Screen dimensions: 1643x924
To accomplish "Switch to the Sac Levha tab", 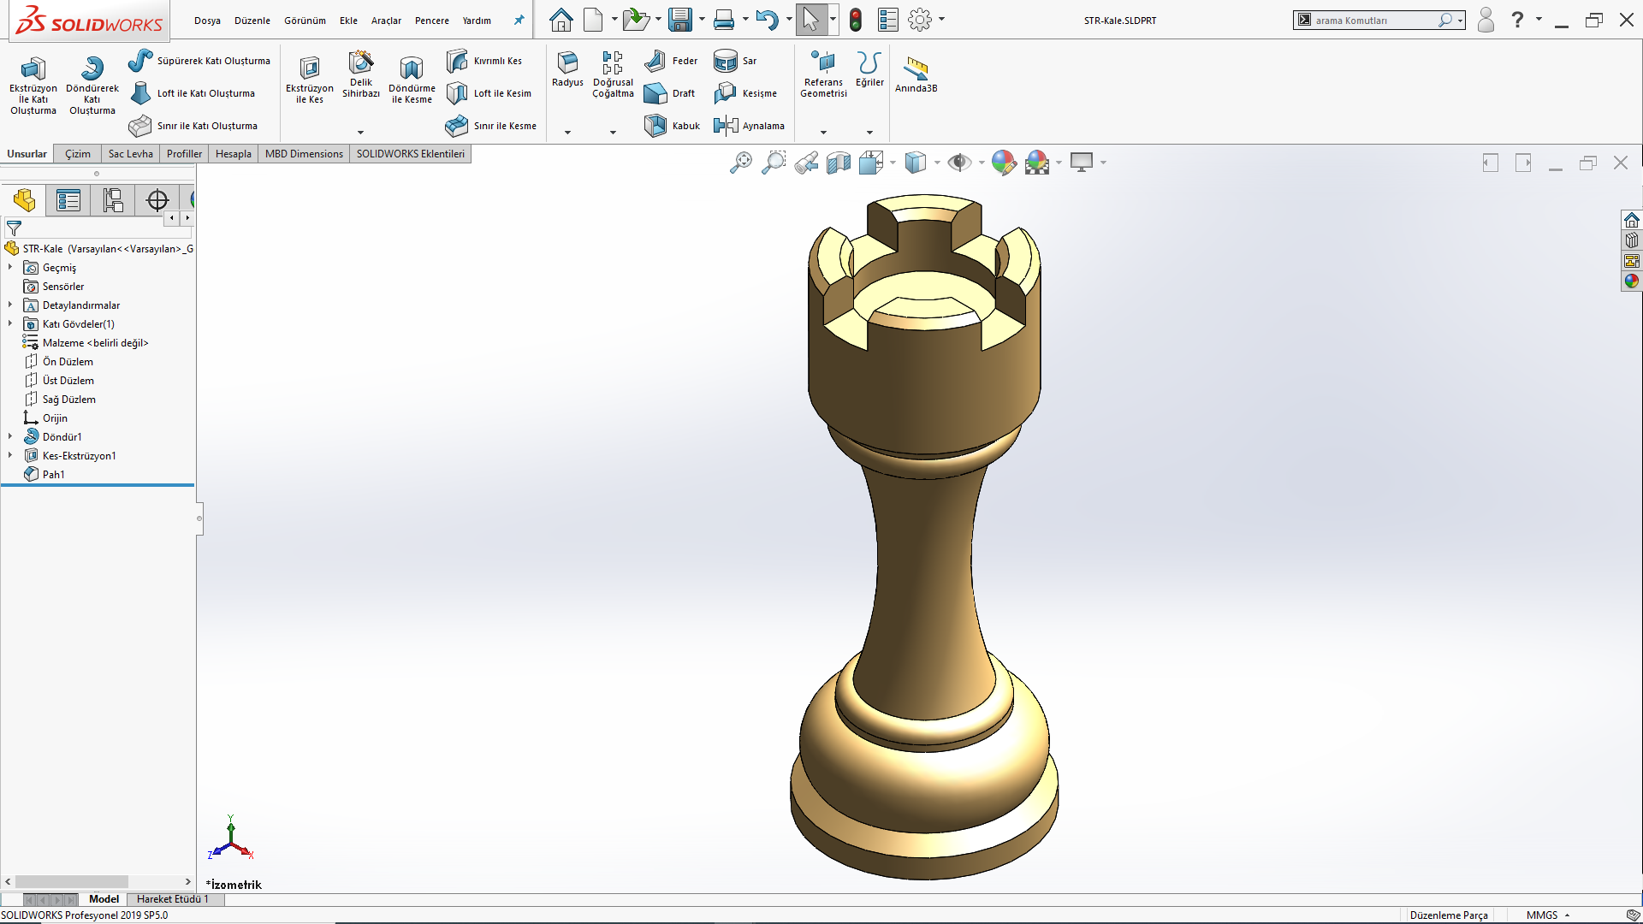I will [130, 154].
